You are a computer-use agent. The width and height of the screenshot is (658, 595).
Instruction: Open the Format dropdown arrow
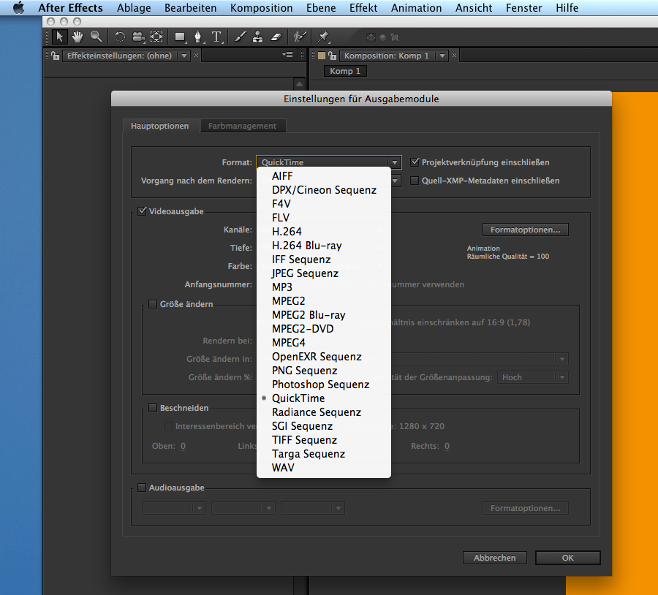click(x=395, y=162)
